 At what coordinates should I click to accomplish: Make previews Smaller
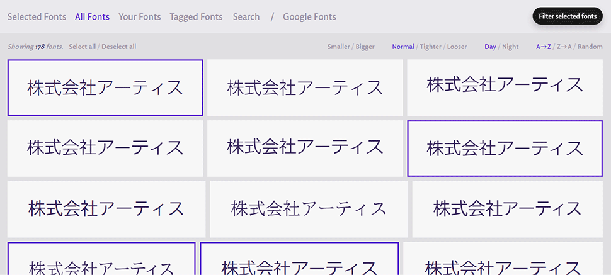click(338, 47)
